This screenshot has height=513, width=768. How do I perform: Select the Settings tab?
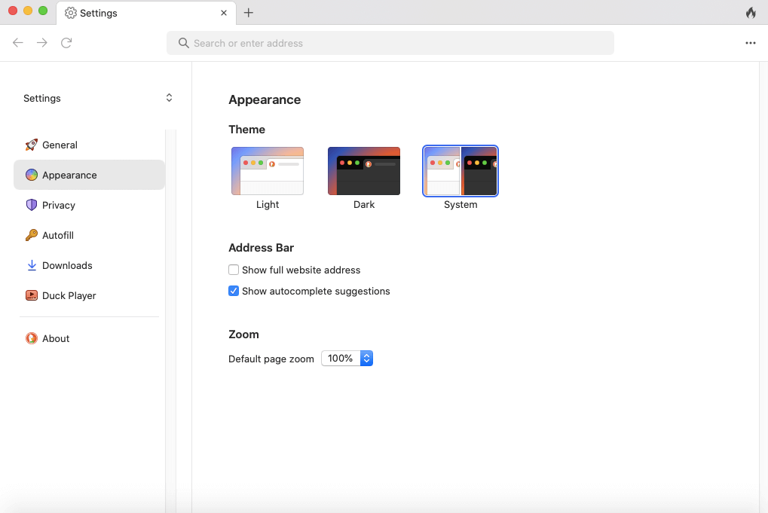click(x=146, y=13)
